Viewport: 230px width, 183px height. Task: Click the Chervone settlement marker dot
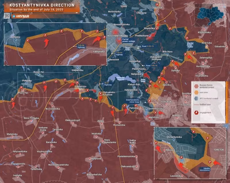141,11
